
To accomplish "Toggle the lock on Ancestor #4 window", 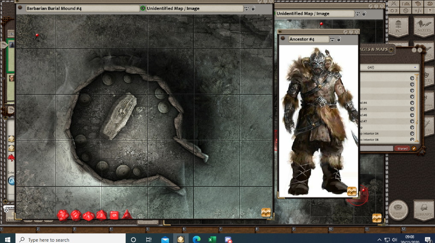I will (x=339, y=39).
